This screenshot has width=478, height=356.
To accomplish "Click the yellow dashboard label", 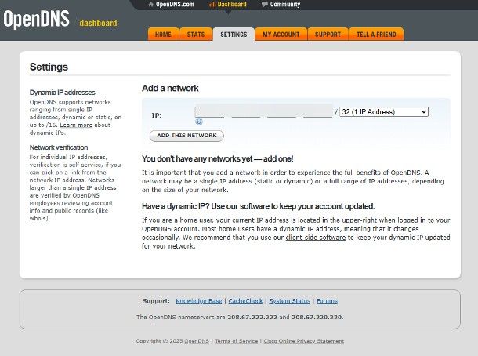I will (98, 23).
